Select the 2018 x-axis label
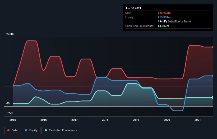The image size is (217, 139). click(105, 120)
